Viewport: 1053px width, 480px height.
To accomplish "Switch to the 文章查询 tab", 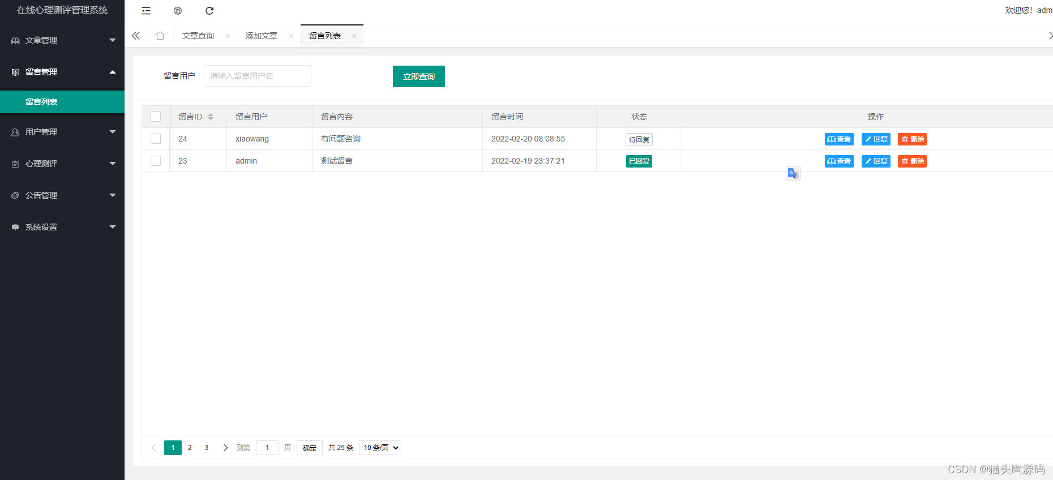I will 198,36.
